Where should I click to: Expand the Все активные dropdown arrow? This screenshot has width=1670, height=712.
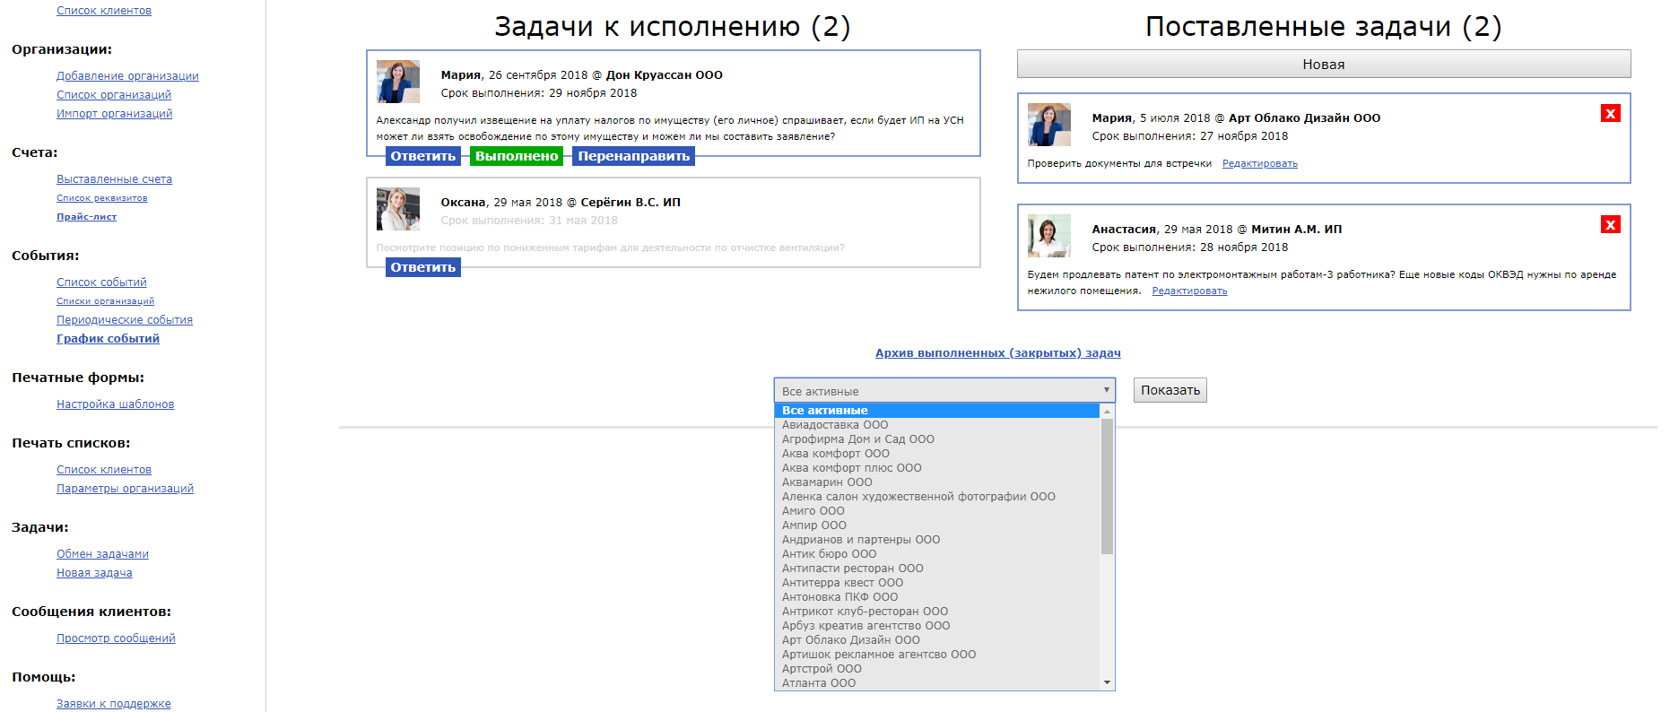(1106, 390)
